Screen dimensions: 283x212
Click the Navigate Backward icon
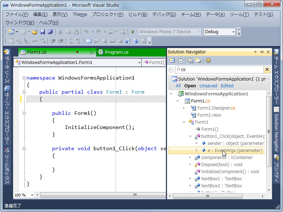click(111, 32)
